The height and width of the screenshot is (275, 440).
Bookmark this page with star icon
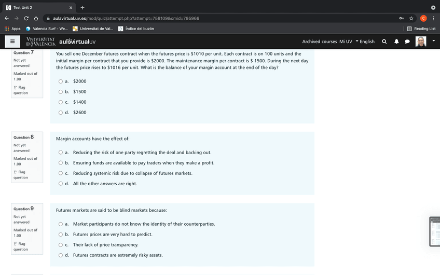[x=411, y=18]
